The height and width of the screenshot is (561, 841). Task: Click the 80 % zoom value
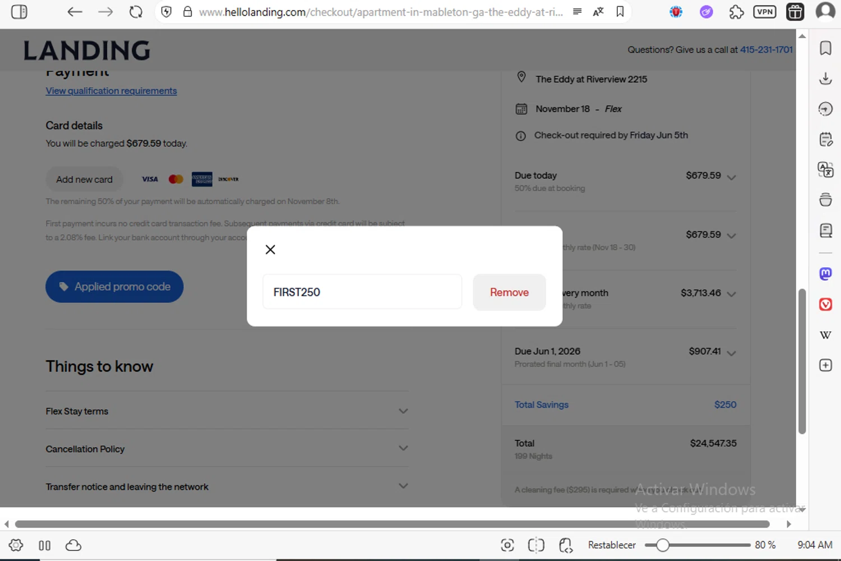click(765, 545)
